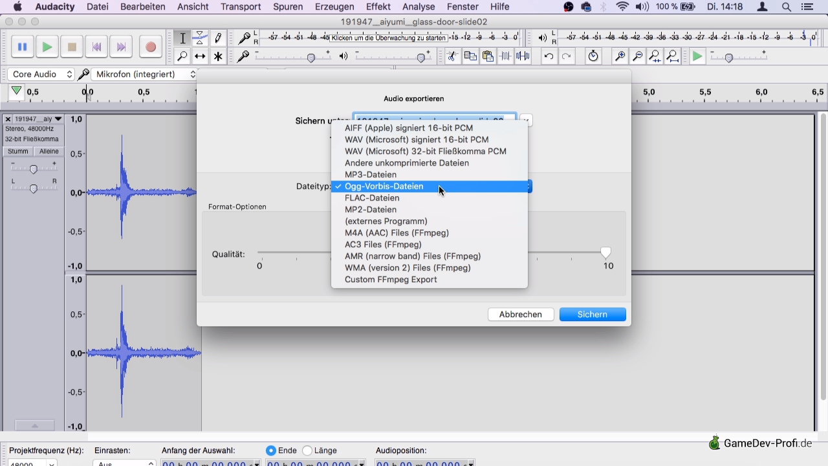The image size is (828, 466).
Task: Click the track gain slider knob
Action: 34,170
